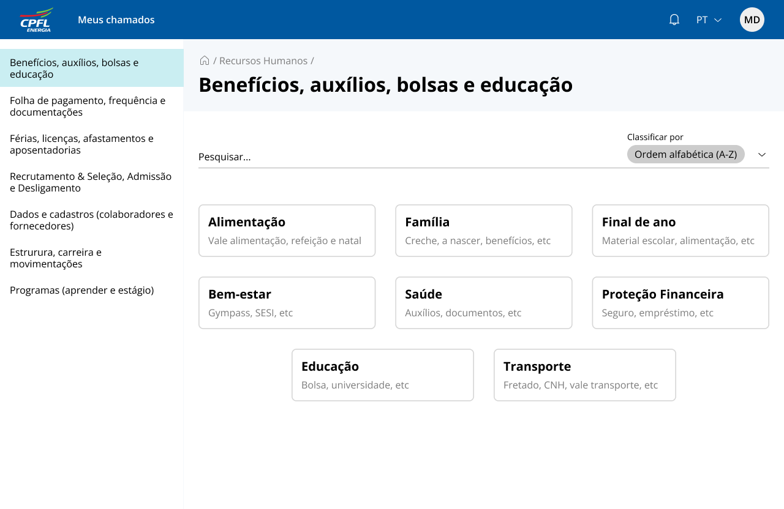Select Dados e cadastros sidebar item
This screenshot has height=509, width=784.
pos(92,220)
